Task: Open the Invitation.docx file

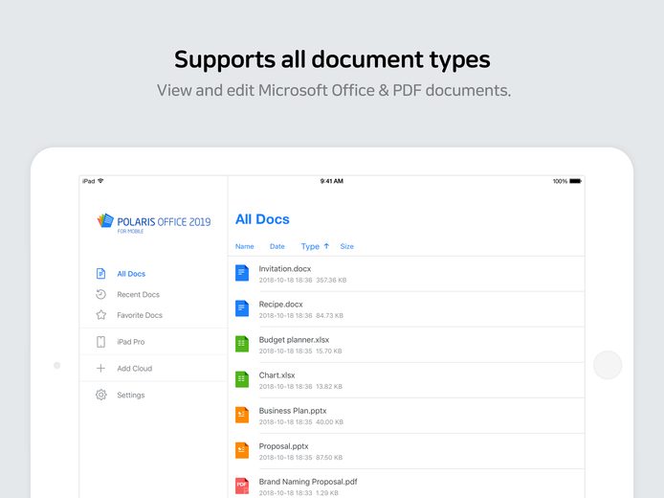Action: [x=407, y=274]
